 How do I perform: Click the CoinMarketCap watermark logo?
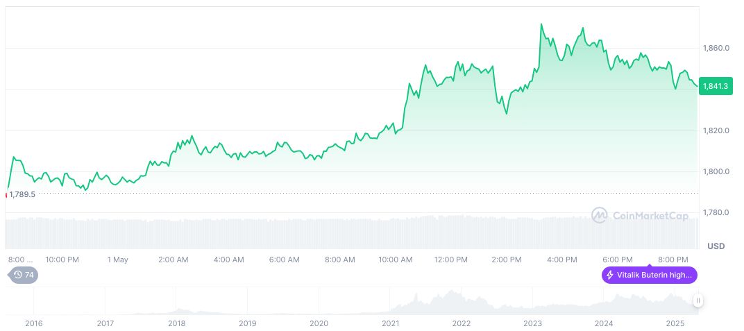pyautogui.click(x=600, y=216)
